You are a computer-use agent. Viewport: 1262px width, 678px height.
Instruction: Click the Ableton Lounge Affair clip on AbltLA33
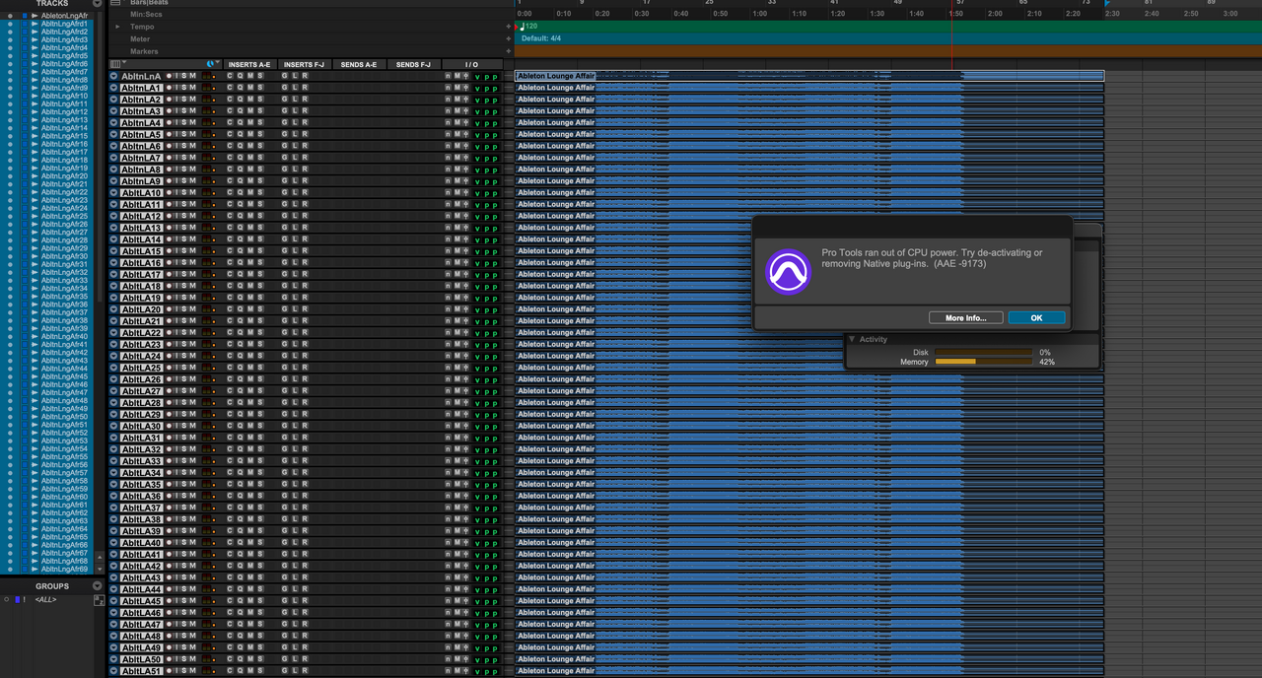pos(809,461)
